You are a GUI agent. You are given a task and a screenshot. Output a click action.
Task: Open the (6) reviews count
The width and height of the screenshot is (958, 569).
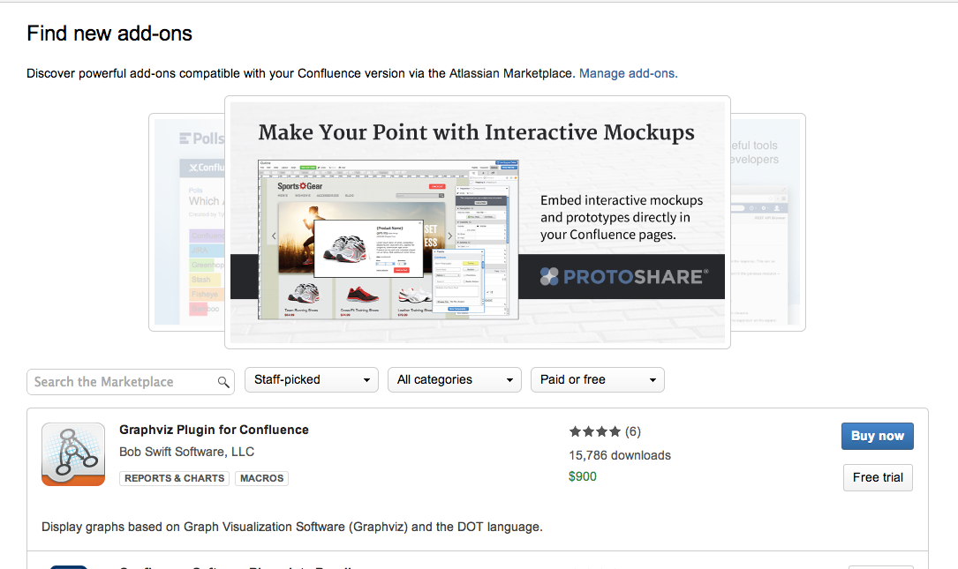point(632,431)
